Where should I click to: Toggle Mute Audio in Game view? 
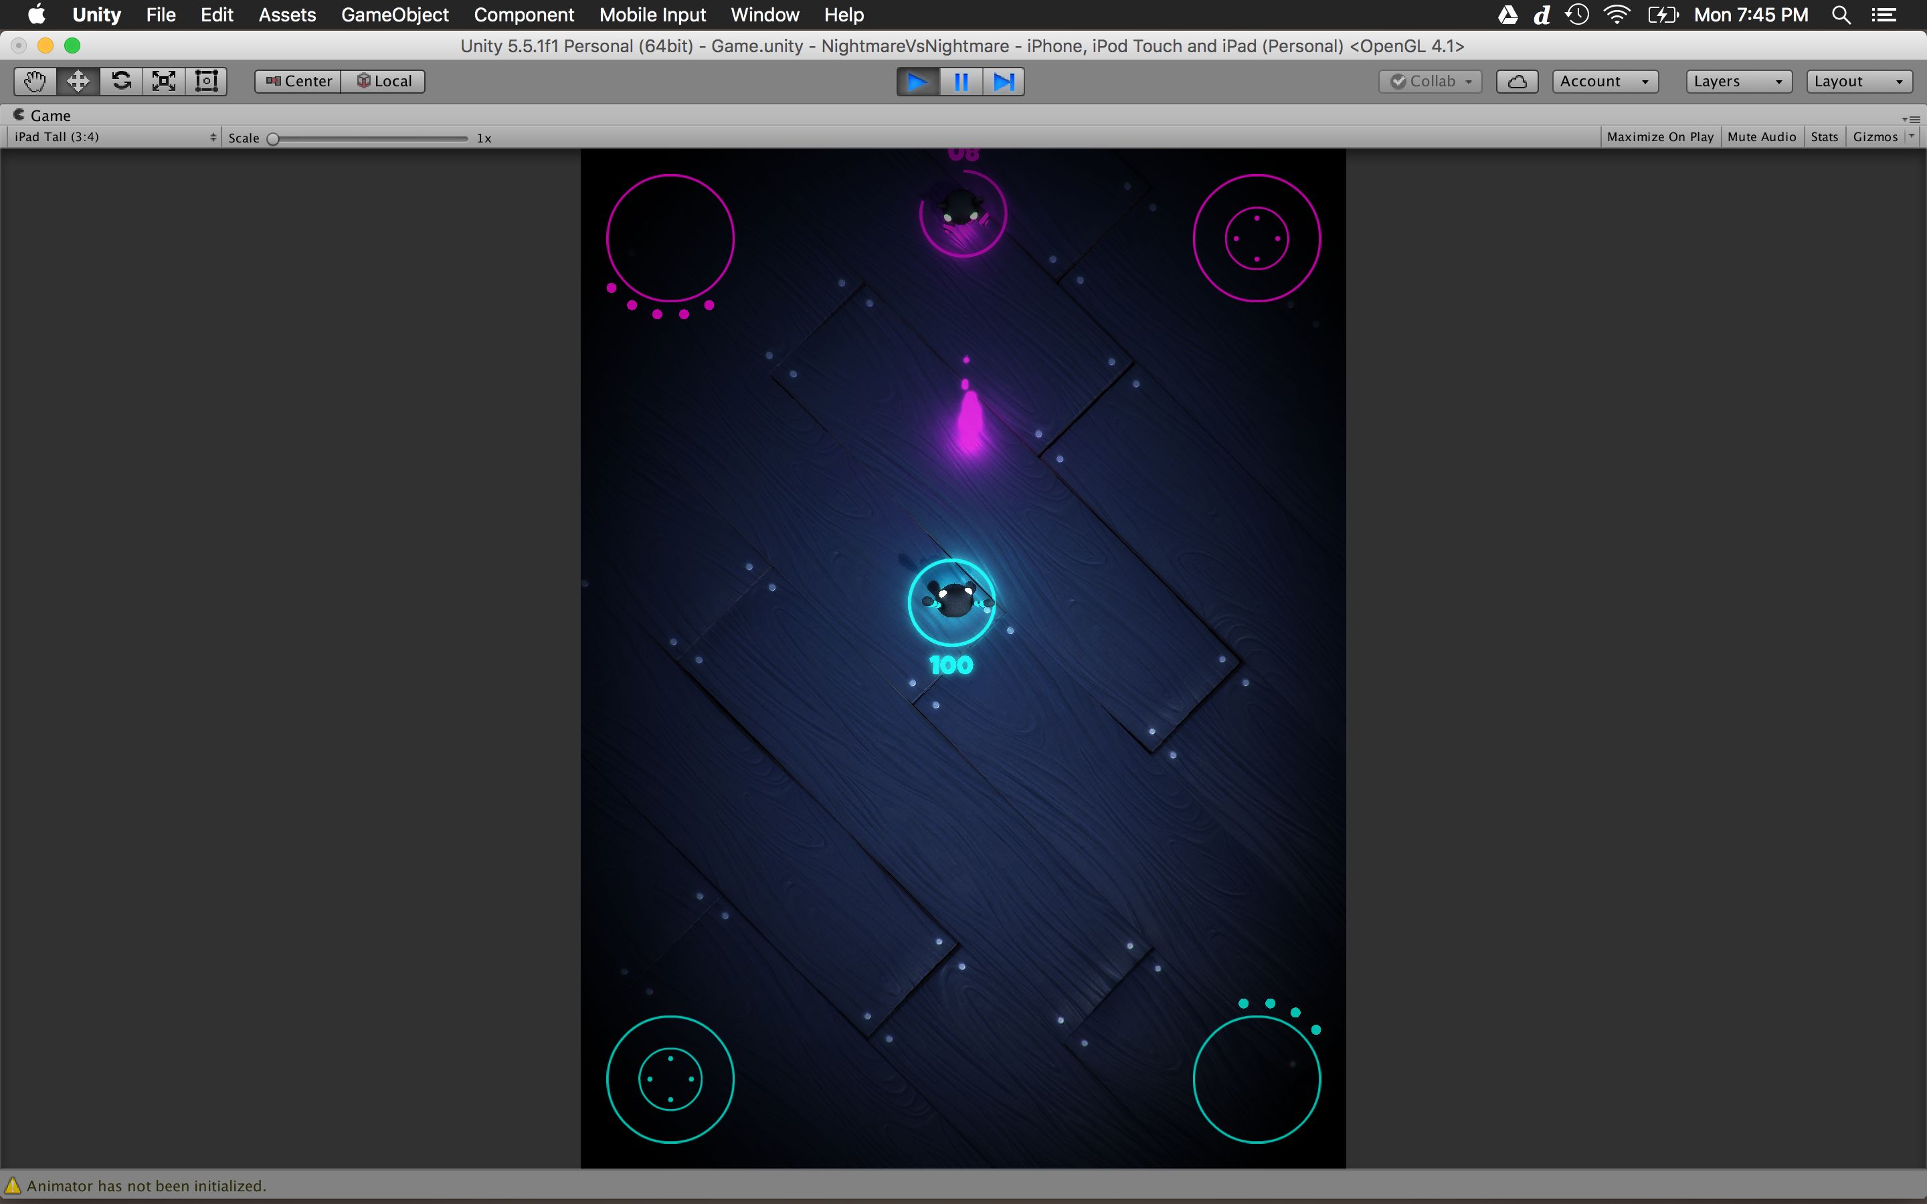(1761, 137)
